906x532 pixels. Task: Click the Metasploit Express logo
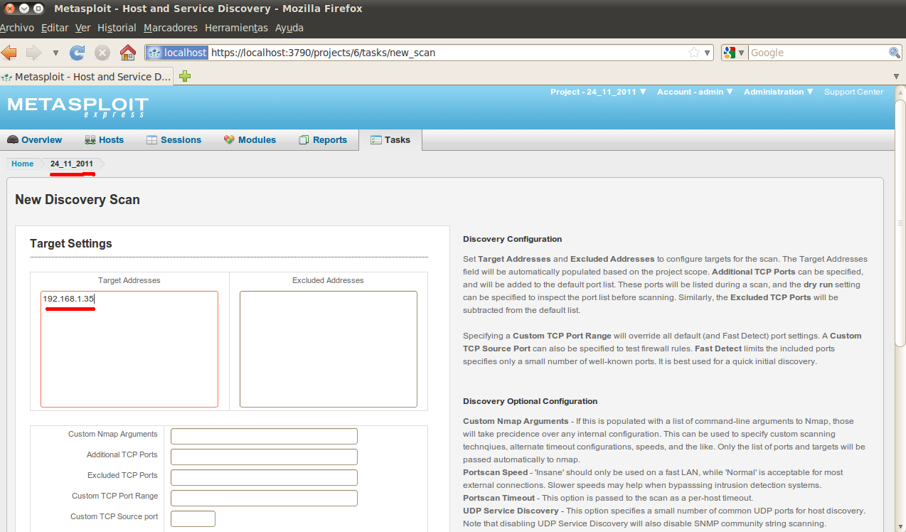tap(77, 106)
